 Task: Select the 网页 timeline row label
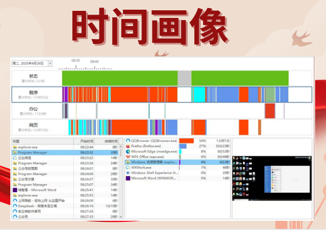tap(33, 125)
